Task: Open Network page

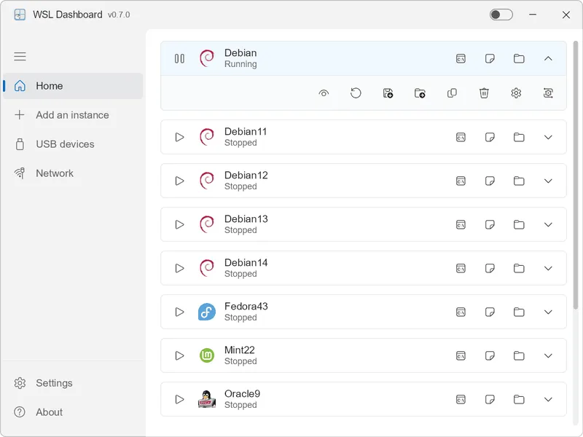Action: tap(73, 173)
